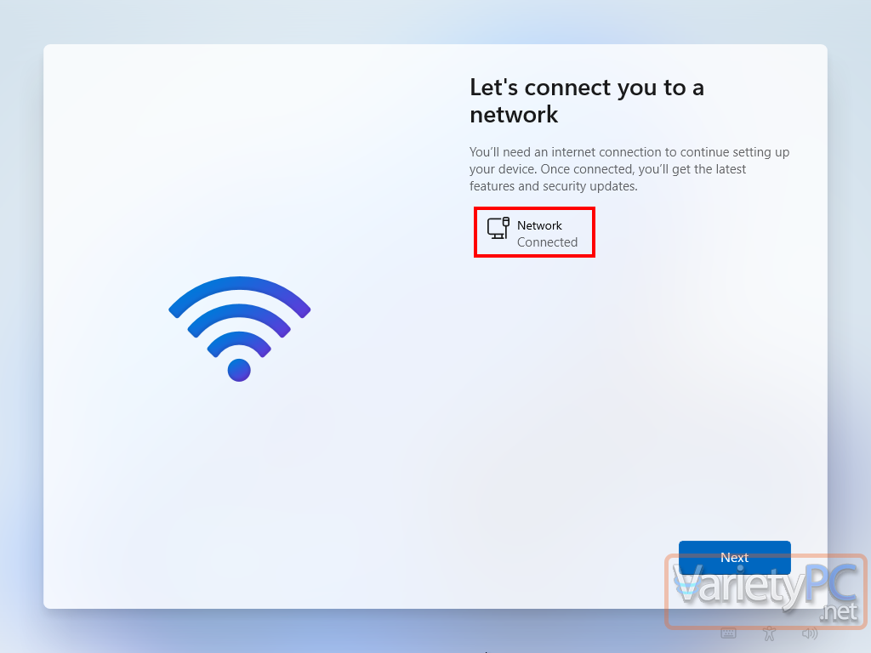Click the 'Let's connect you to a network' heading
This screenshot has height=653, width=871.
pos(587,100)
